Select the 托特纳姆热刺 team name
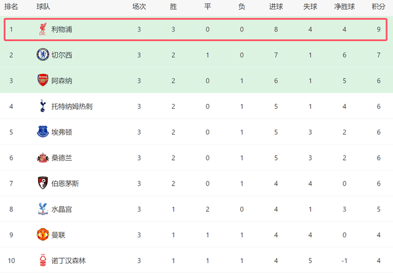This screenshot has width=393, height=273. click(x=72, y=106)
